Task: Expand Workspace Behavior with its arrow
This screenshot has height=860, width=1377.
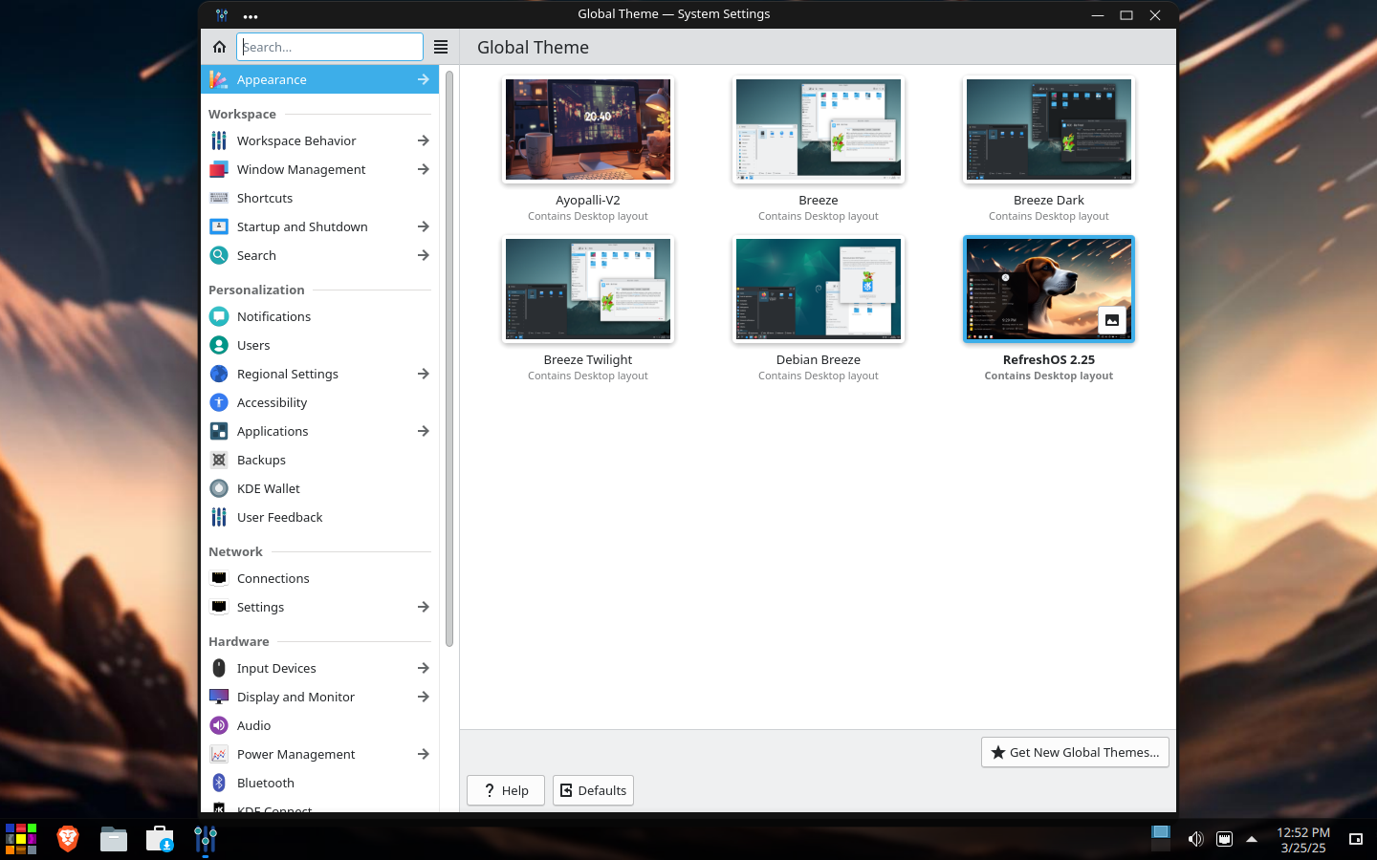Action: pyautogui.click(x=423, y=140)
